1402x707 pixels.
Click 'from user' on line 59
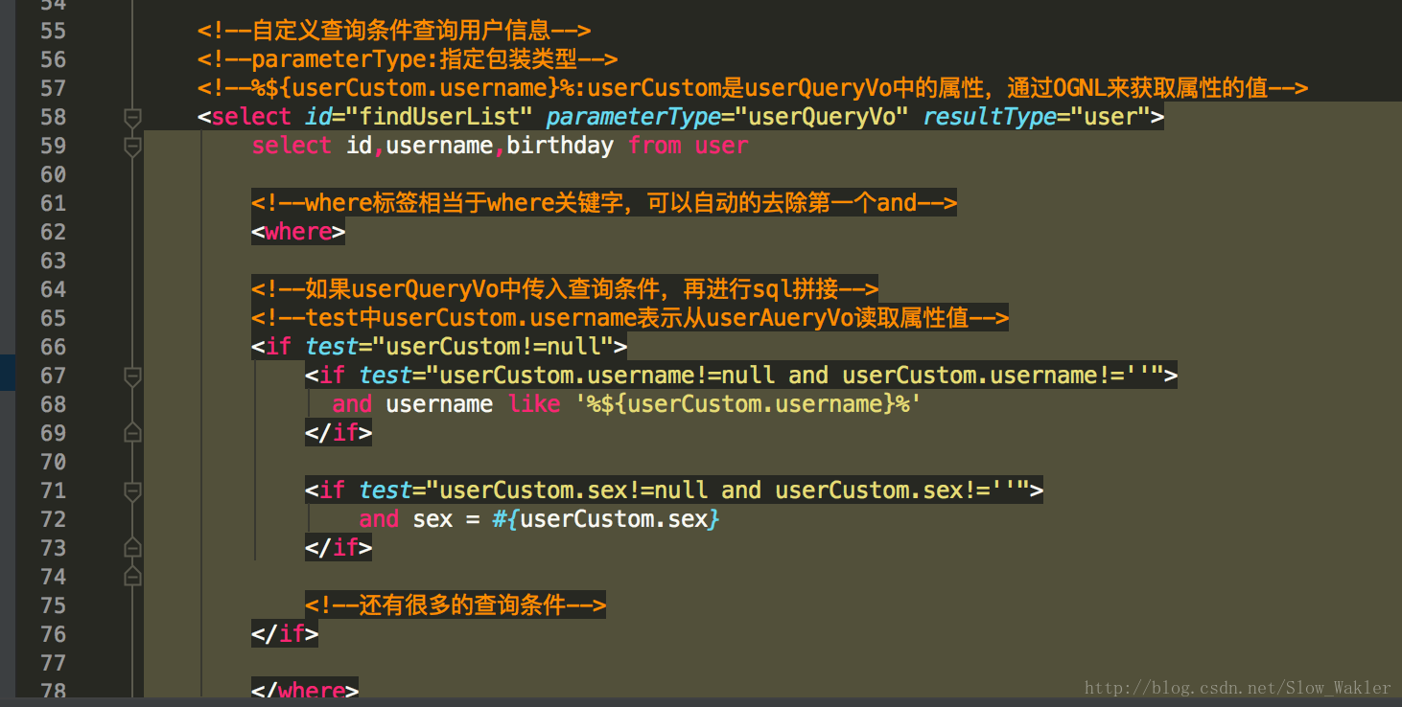(688, 146)
